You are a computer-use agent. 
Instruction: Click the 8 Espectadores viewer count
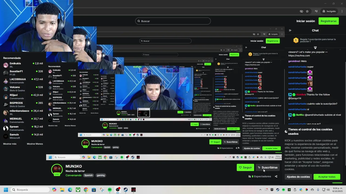pyautogui.click(x=259, y=176)
